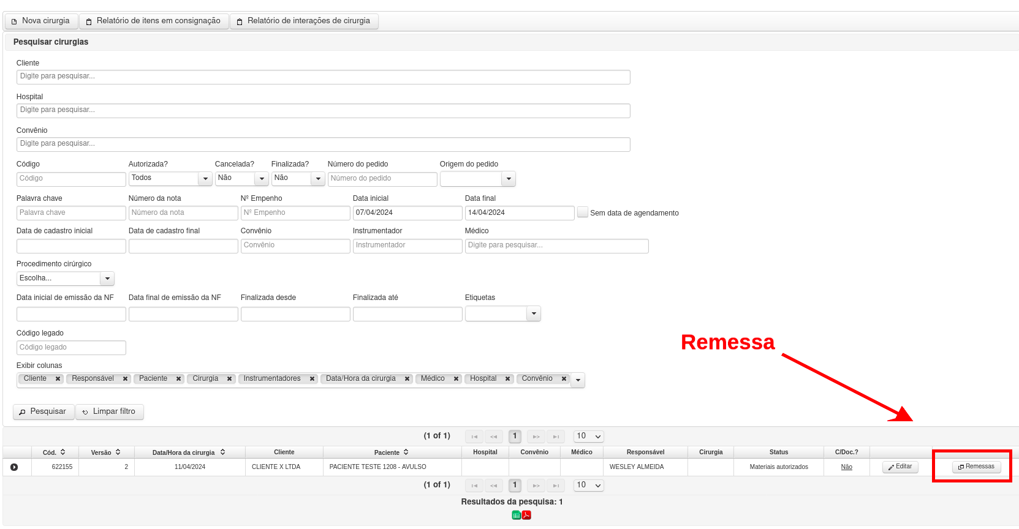Click the Não link in C/Doc. column
Screen dimensions: 1019x529
click(x=846, y=467)
